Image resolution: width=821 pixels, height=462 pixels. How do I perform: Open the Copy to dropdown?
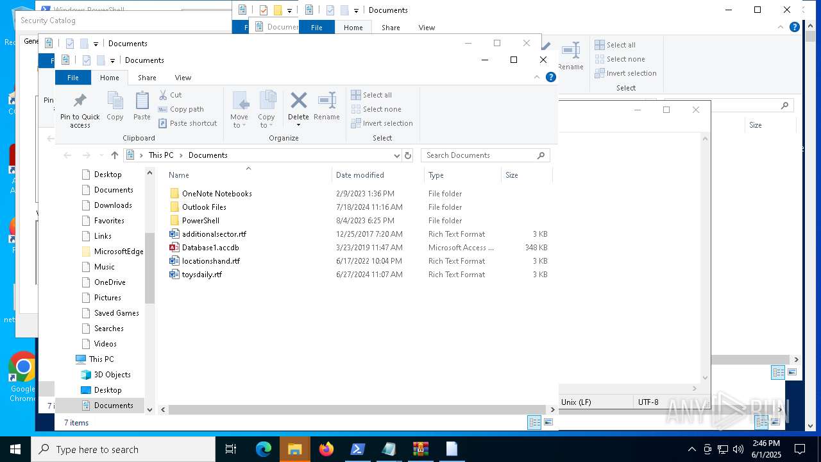tap(266, 110)
